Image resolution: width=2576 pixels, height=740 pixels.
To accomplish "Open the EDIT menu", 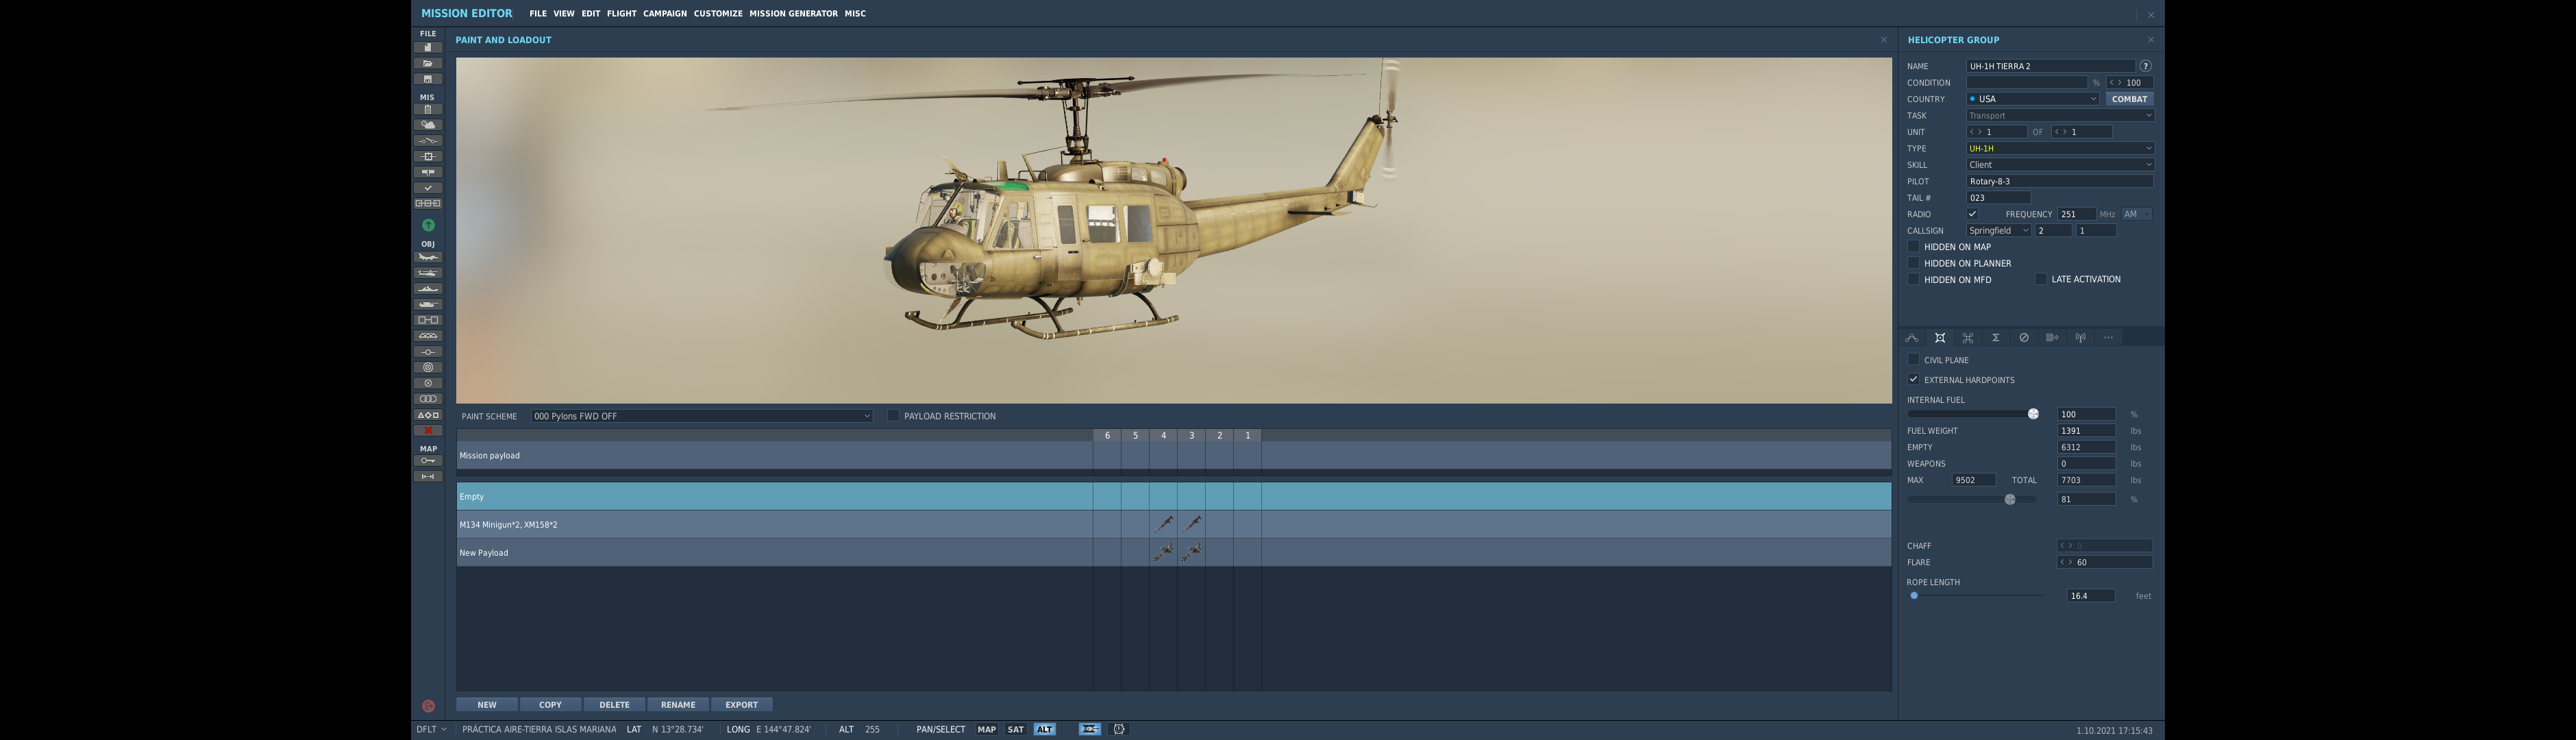I will [591, 14].
